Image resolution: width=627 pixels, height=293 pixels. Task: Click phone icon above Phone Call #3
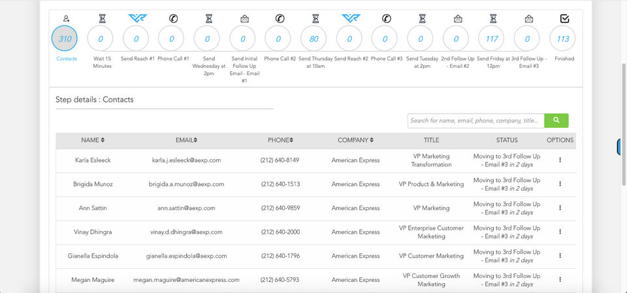386,18
